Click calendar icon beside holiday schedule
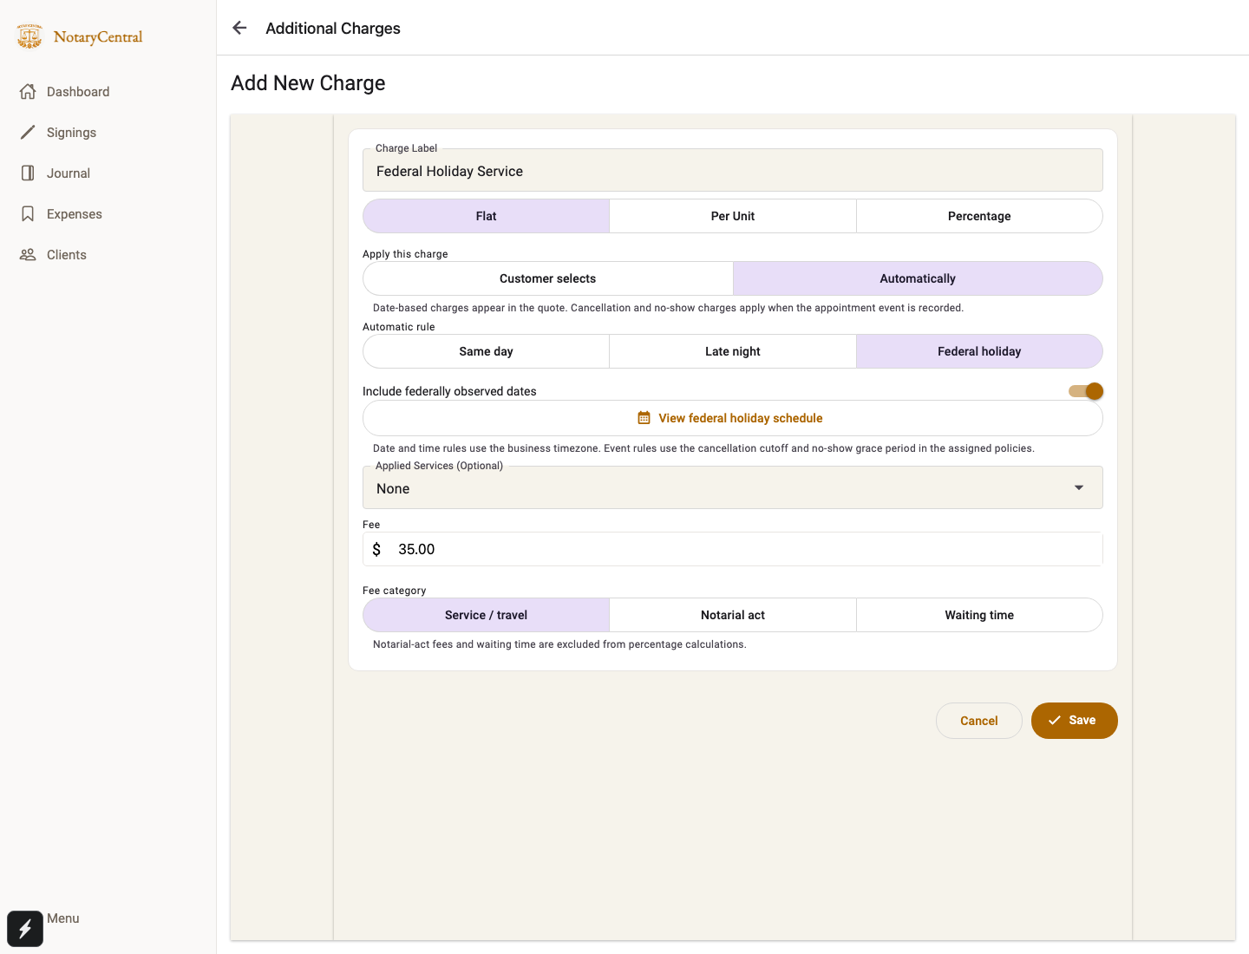 pyautogui.click(x=644, y=418)
